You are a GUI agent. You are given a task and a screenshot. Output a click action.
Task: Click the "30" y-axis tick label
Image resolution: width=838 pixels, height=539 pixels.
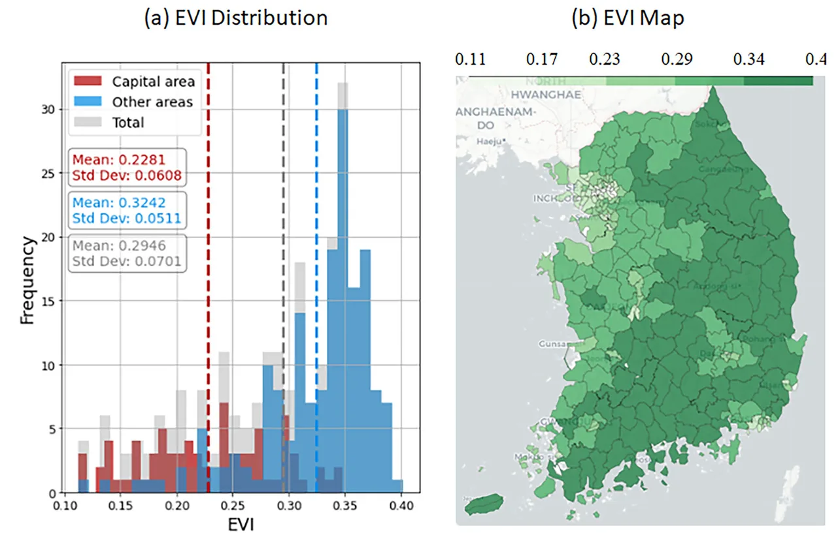(x=48, y=110)
